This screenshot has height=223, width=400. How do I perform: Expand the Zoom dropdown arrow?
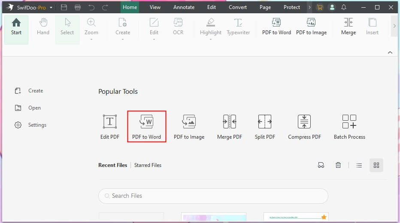coord(91,39)
